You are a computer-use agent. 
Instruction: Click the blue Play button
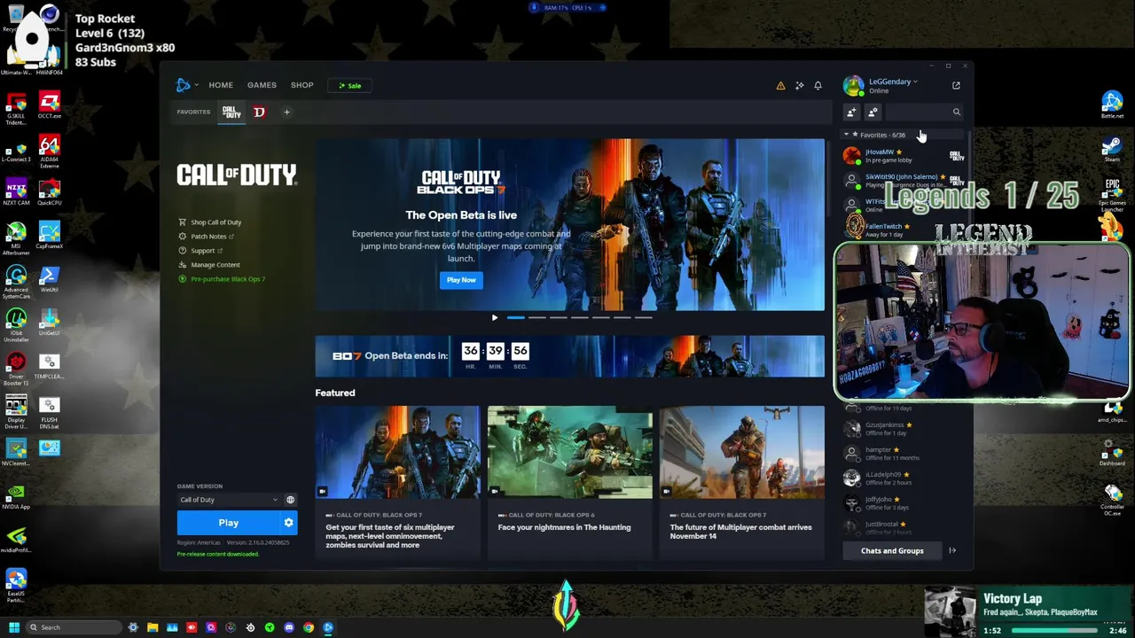pos(228,523)
